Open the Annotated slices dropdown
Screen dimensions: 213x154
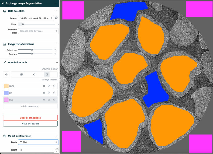point(38,31)
